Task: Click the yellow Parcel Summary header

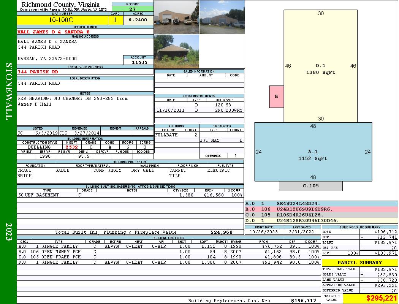Action: click(x=359, y=263)
